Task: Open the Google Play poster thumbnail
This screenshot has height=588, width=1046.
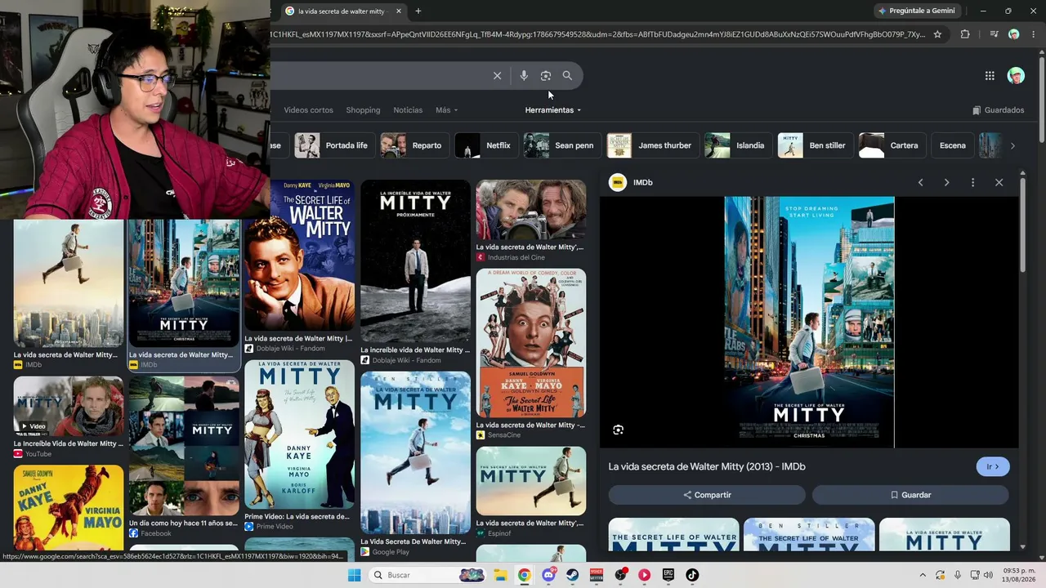Action: coord(415,453)
